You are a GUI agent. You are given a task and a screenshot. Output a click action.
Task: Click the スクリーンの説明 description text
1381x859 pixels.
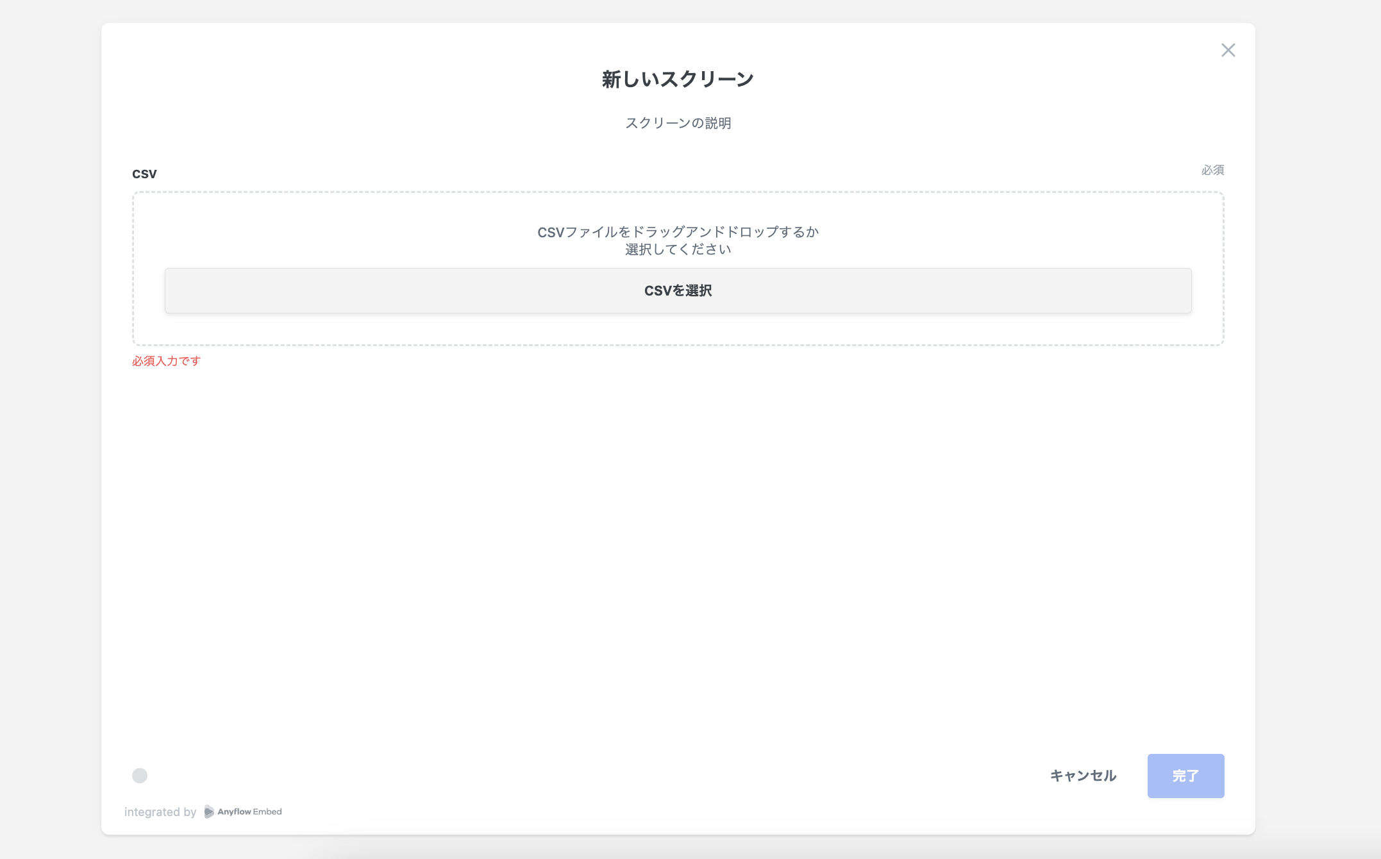pyautogui.click(x=678, y=123)
